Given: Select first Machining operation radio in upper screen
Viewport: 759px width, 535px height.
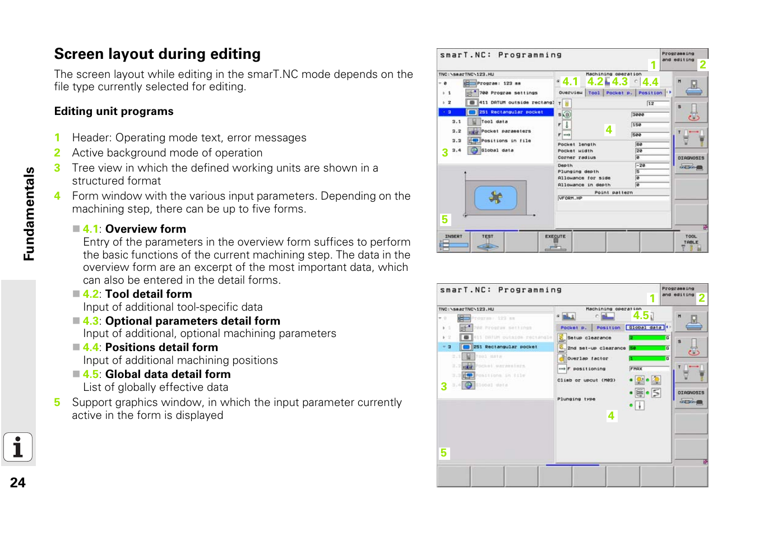Looking at the screenshot, I should click(x=558, y=82).
